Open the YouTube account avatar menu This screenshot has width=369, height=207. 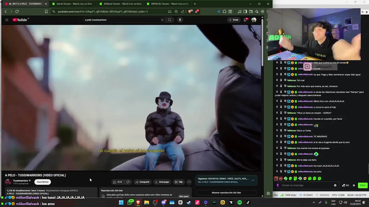coord(254,20)
